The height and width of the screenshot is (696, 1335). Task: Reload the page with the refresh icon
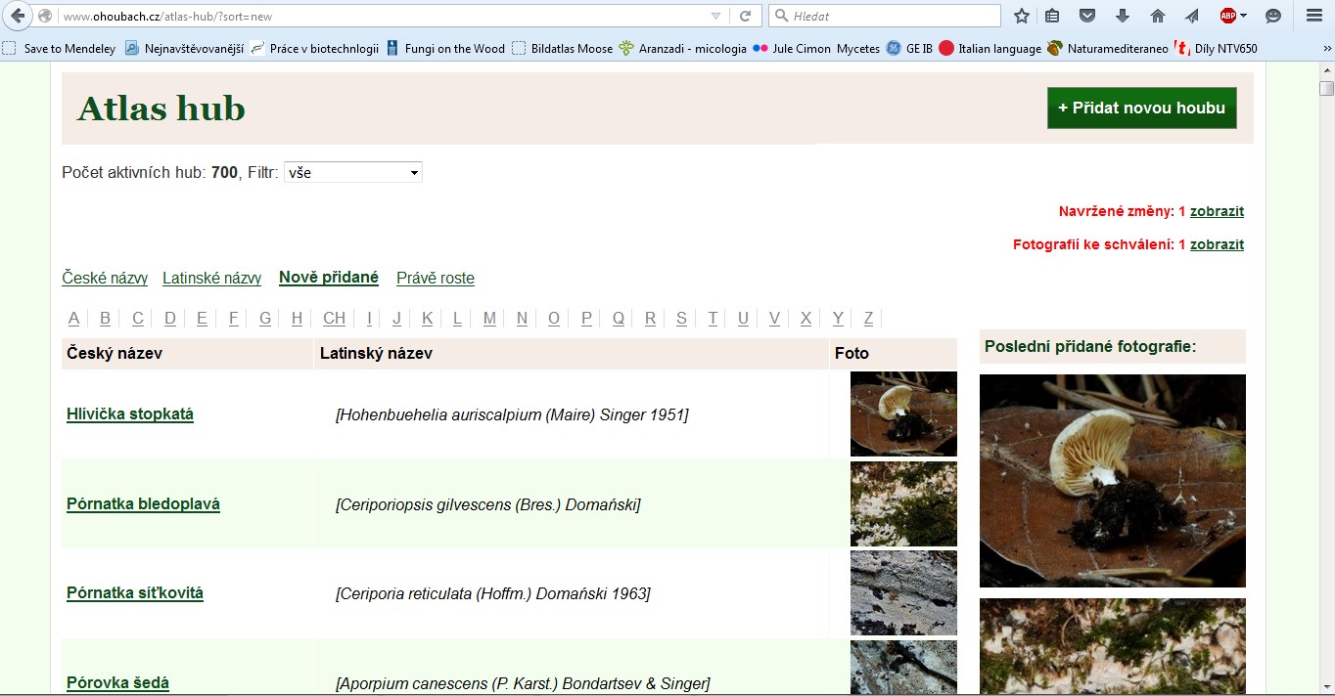(745, 16)
